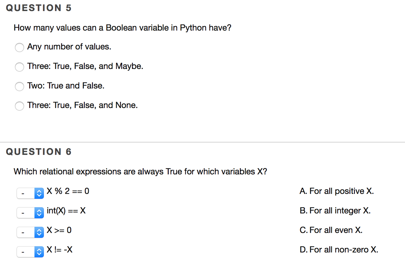Click the chevron icon on the last matching dropdown
Viewport: 405px width, 272px height.
39,252
